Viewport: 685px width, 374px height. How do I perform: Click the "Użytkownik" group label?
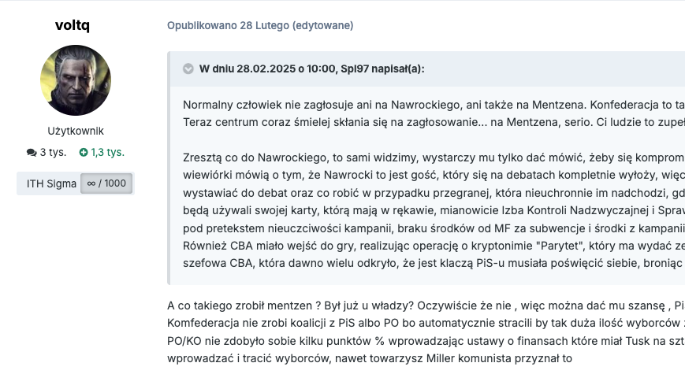pos(76,131)
